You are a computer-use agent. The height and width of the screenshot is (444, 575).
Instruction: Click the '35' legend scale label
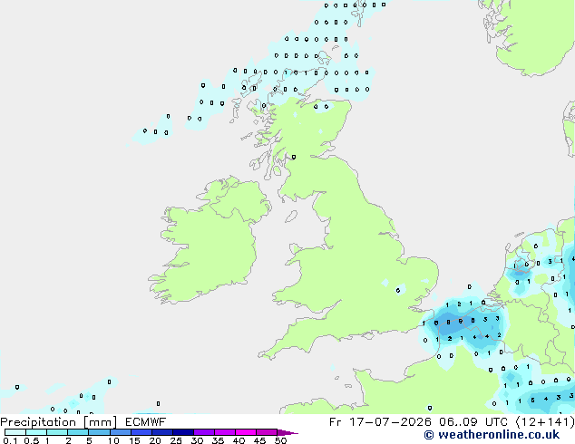pyautogui.click(x=218, y=440)
